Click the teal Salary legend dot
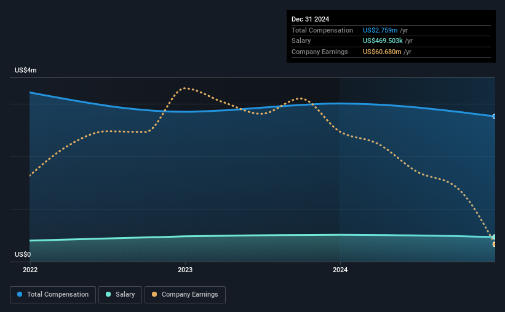Viewport: 505px width, 312px height. tap(108, 294)
